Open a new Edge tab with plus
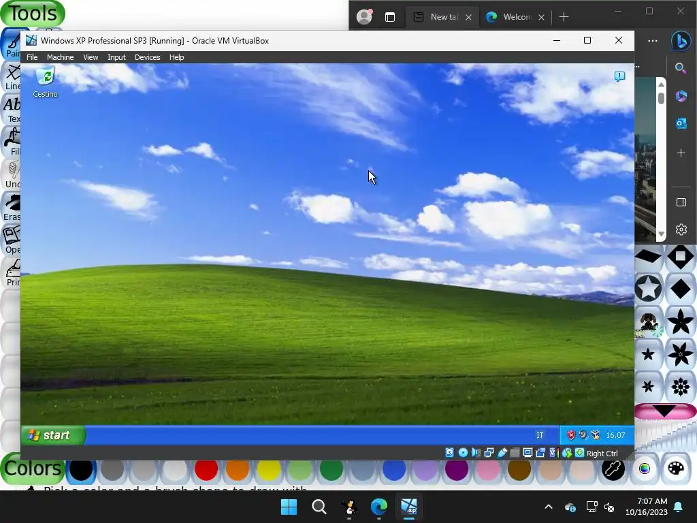 (x=564, y=17)
